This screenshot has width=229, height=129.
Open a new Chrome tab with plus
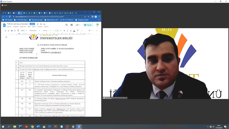click(76, 13)
